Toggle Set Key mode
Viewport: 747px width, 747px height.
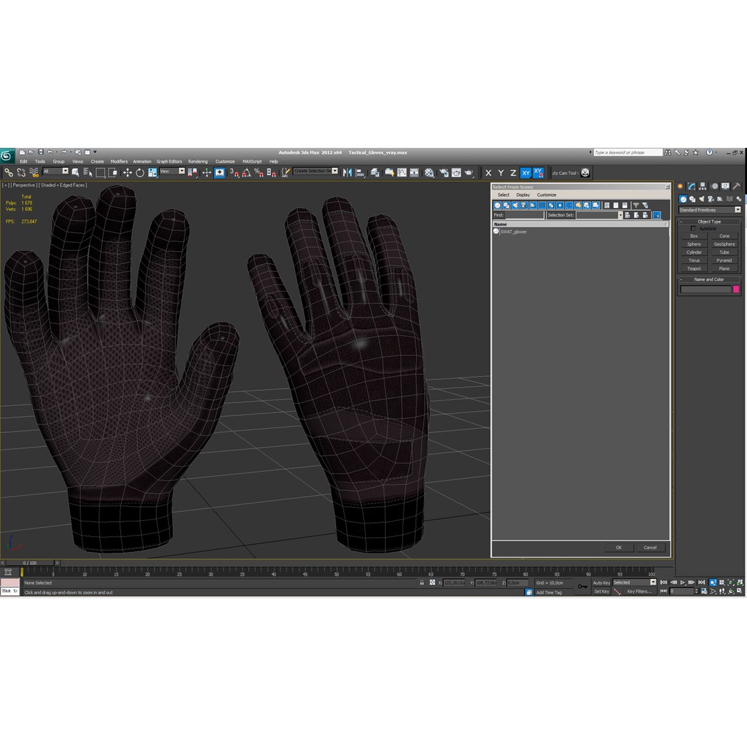601,591
